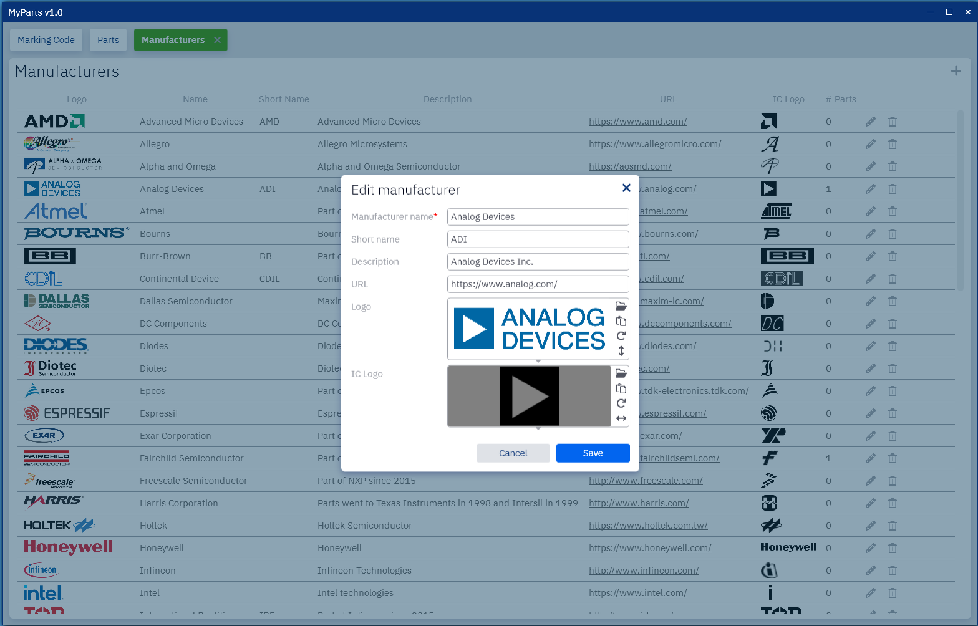Click the vertical arrows icon beside the Logo
Viewport: 978px width, 626px height.
pos(621,351)
